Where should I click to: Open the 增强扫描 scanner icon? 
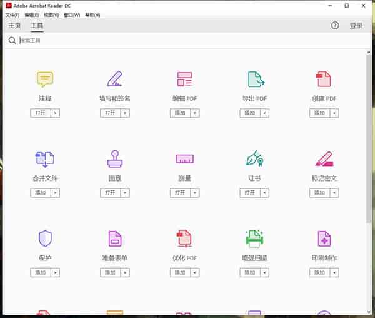[255, 238]
